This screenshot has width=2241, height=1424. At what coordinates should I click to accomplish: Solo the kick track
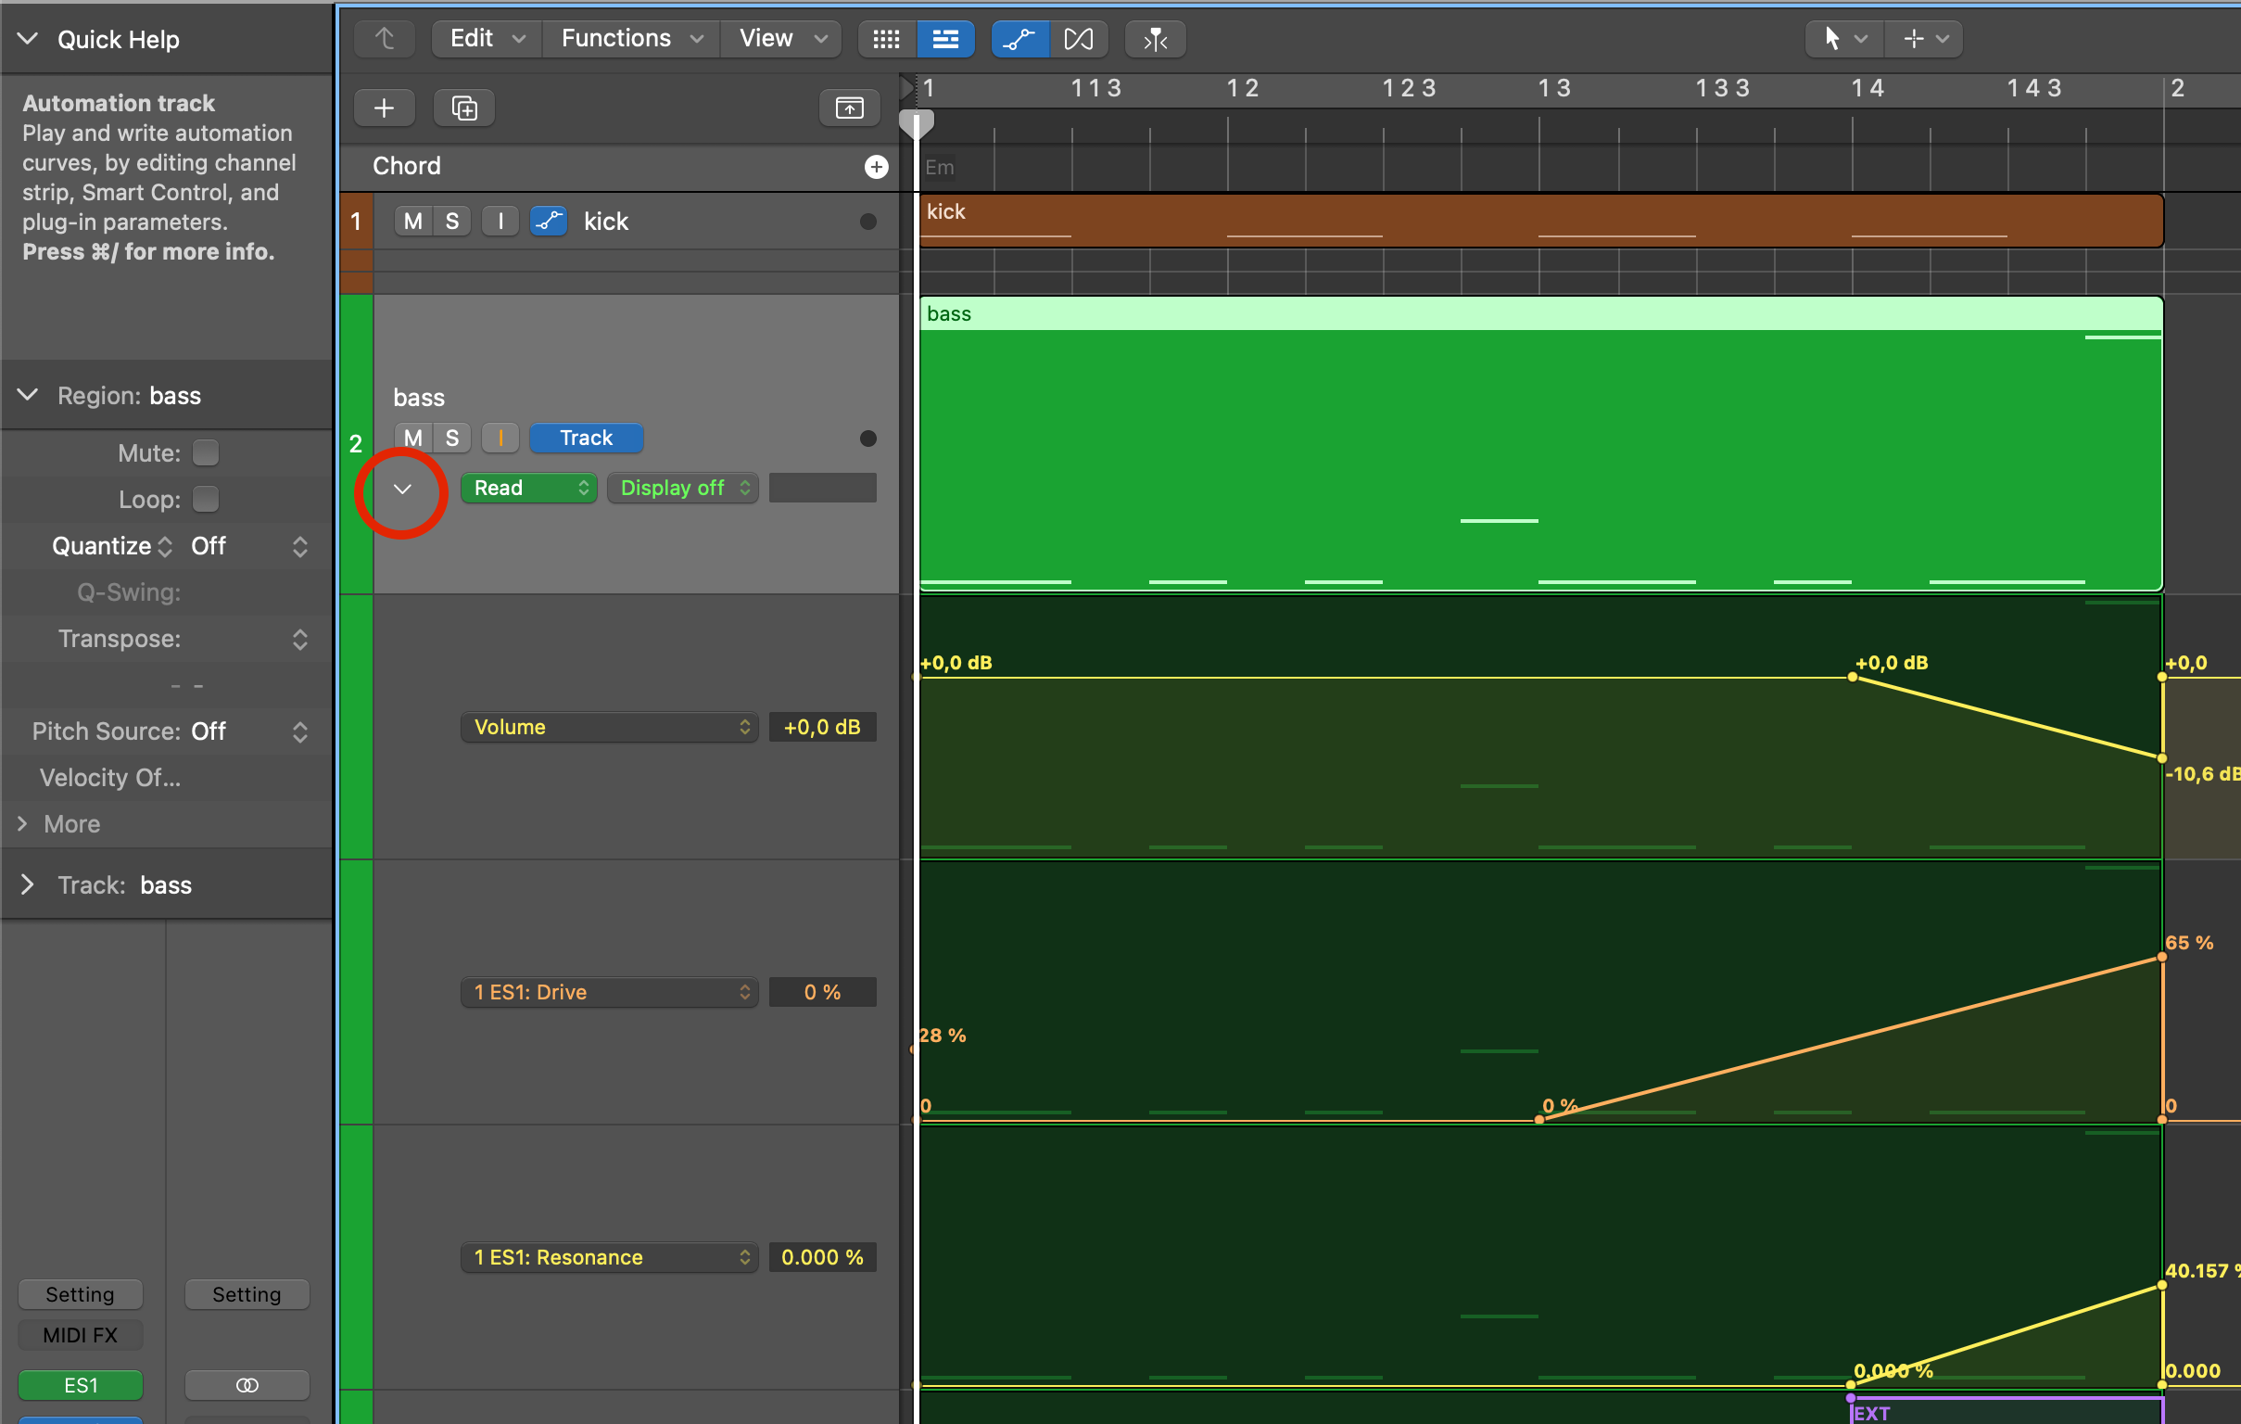pos(452,222)
